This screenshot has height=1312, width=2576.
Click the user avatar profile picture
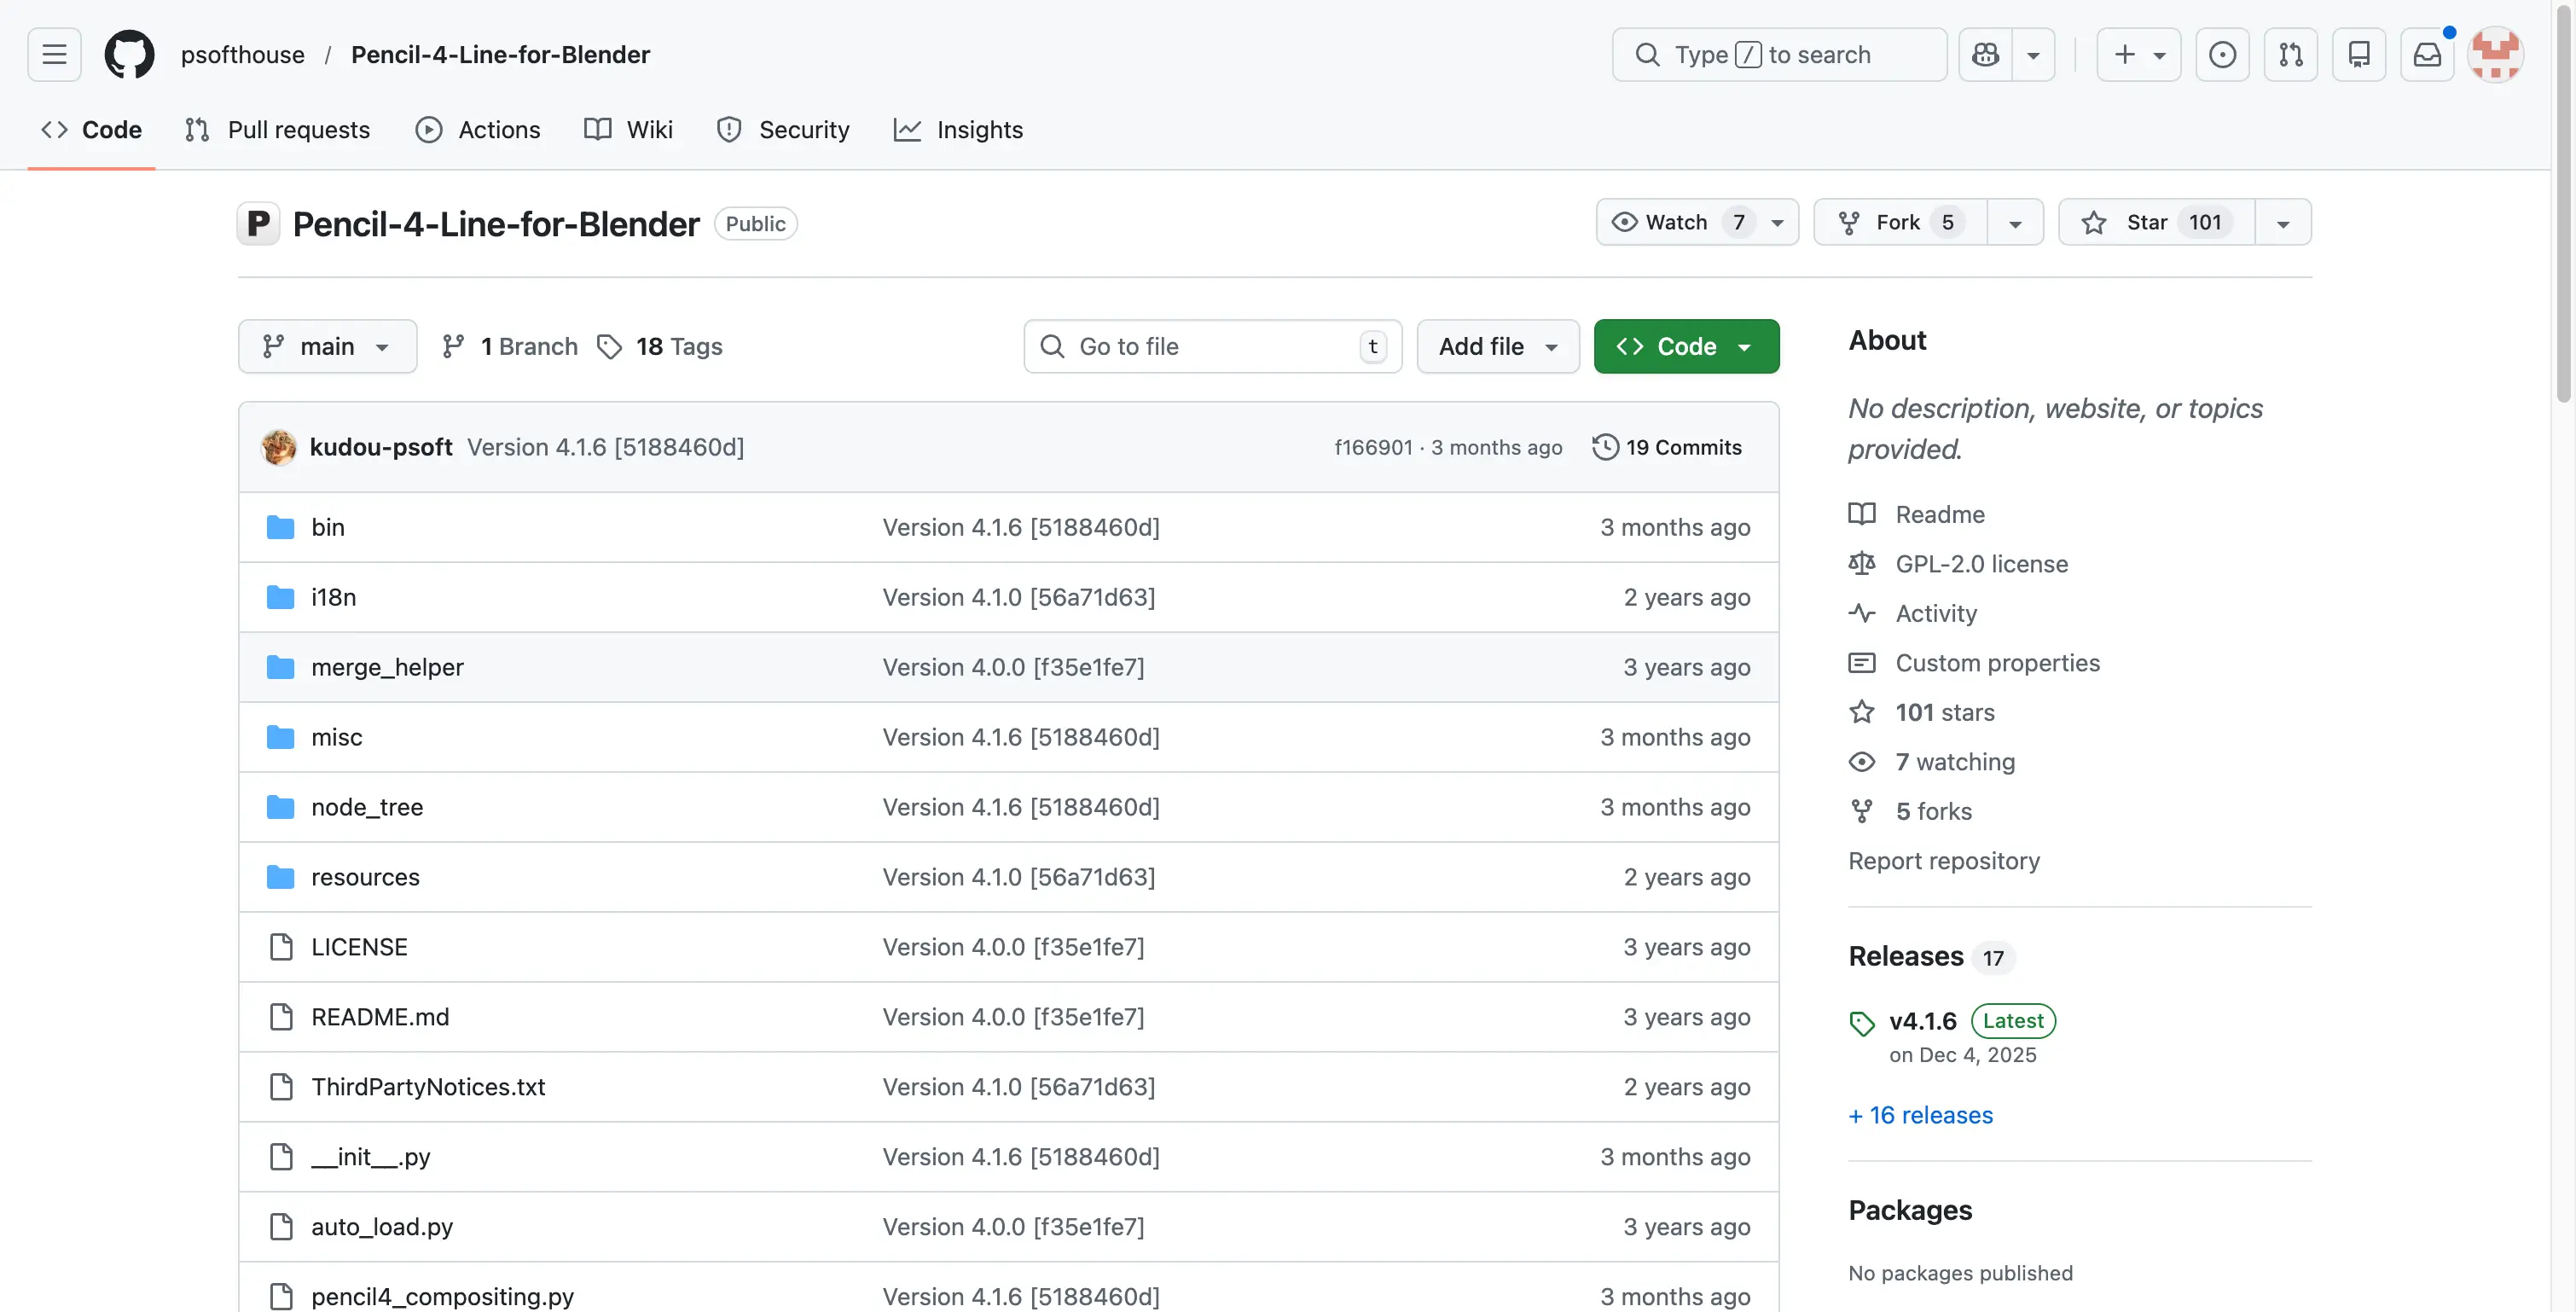point(2495,54)
